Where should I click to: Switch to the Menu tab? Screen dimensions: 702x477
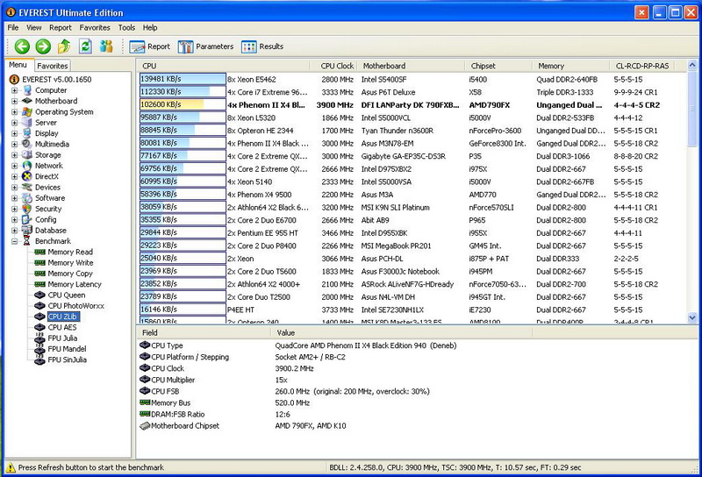pos(18,65)
